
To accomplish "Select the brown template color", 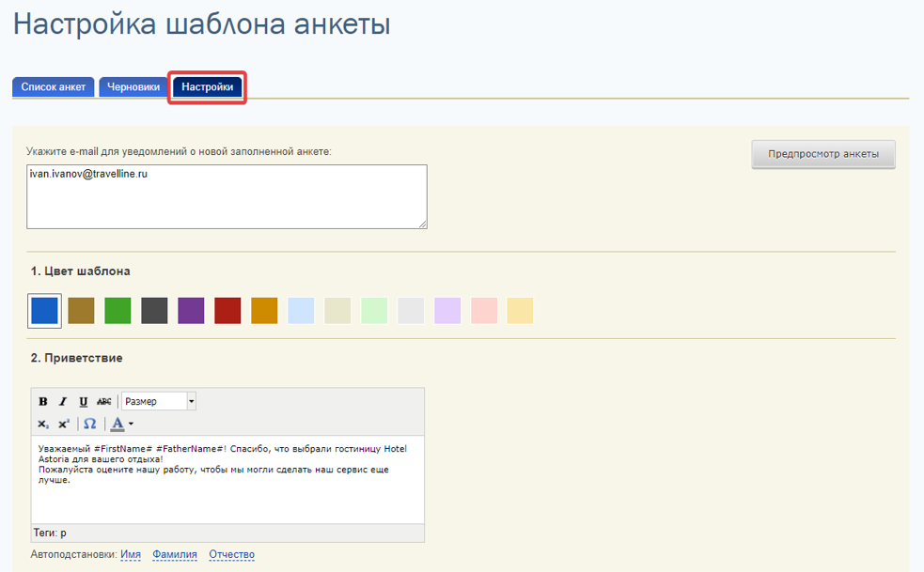I will 82,311.
